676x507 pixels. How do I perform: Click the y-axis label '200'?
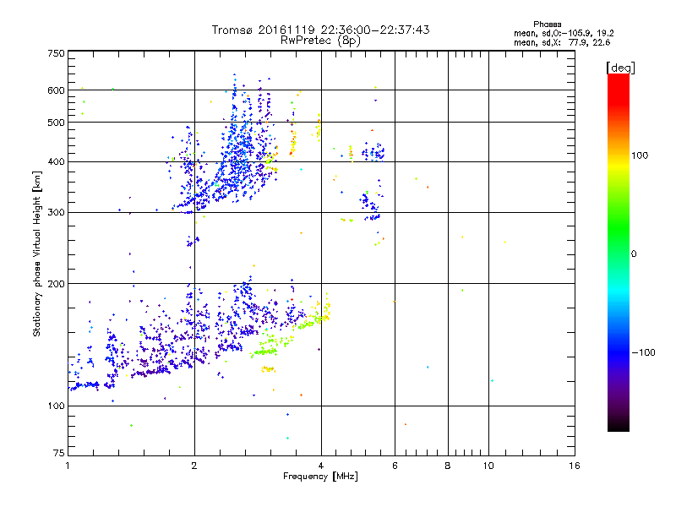[56, 284]
